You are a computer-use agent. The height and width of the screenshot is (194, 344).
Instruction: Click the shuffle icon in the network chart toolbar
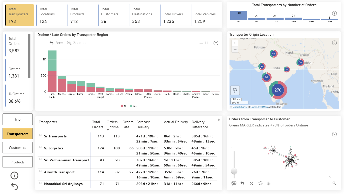pos(251,183)
